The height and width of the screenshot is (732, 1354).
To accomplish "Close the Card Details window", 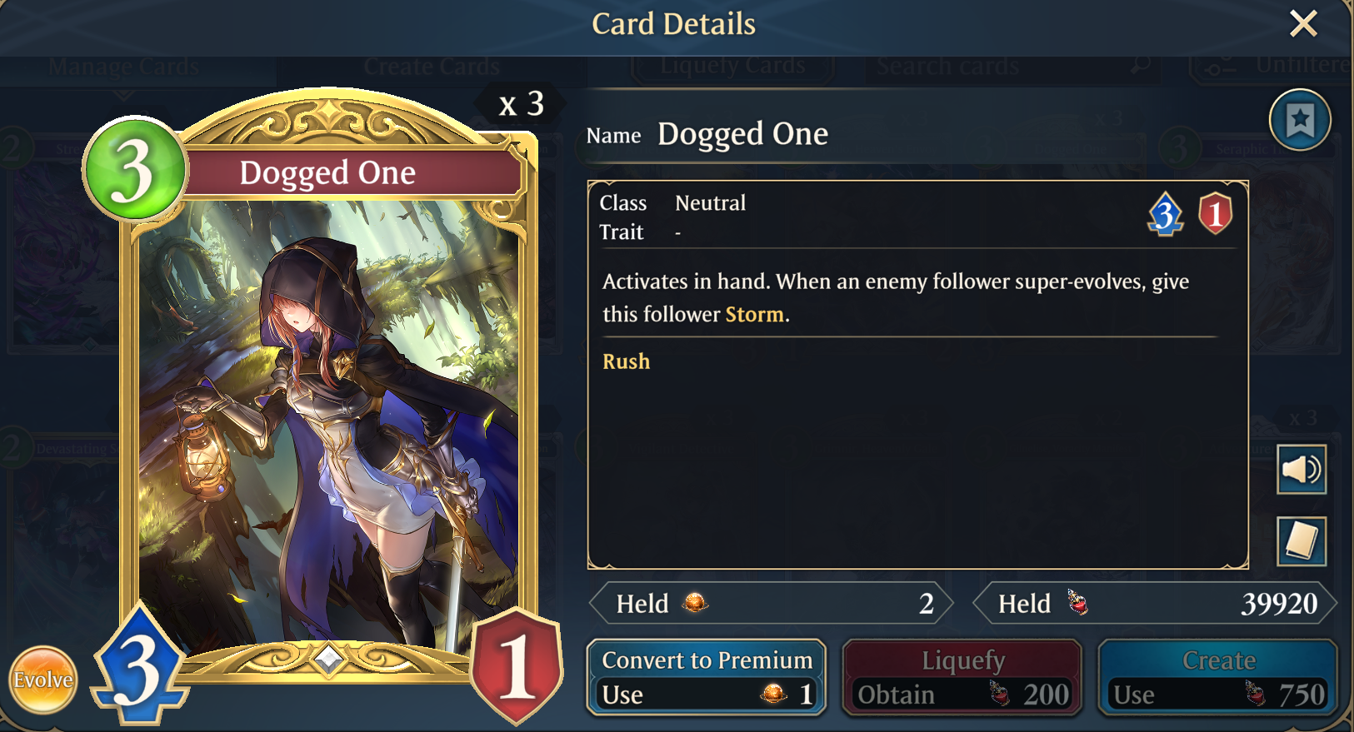I will coord(1303,23).
